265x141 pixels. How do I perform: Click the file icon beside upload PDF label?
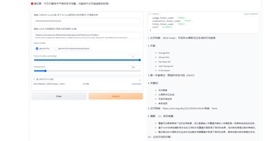pos(34,79)
